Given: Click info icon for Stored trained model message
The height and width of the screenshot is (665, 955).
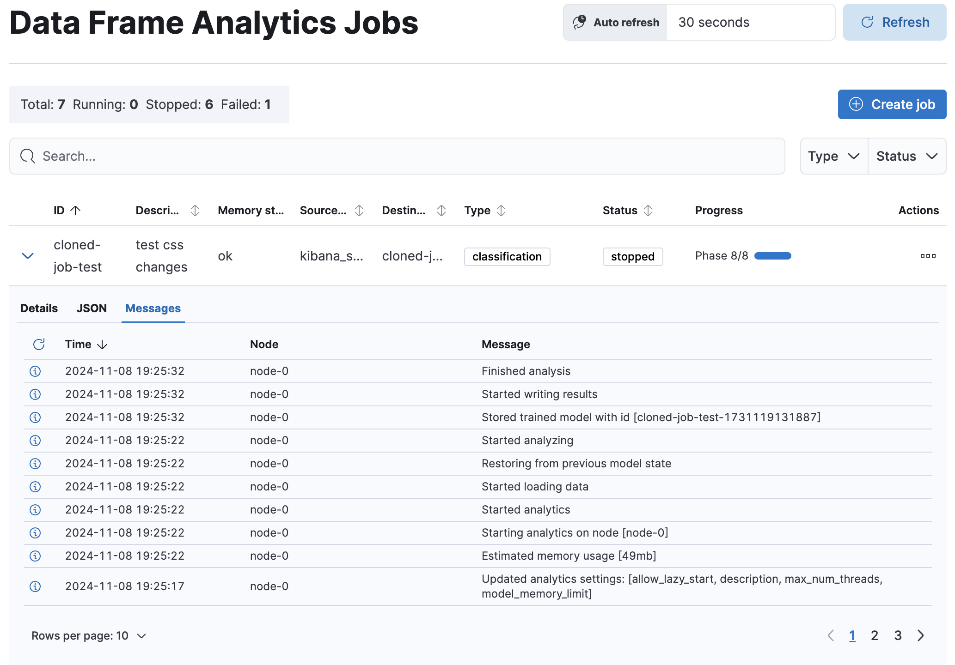Looking at the screenshot, I should [x=35, y=417].
